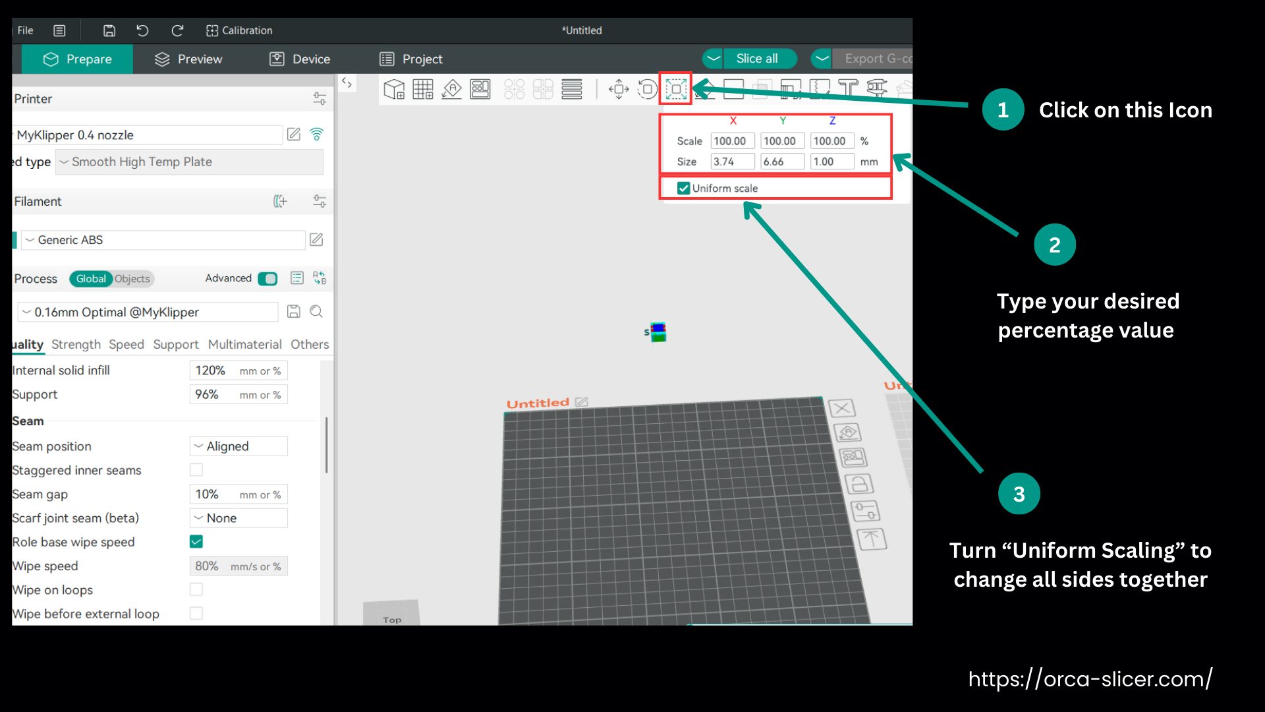Switch to the Prepare tab
1265x712 pixels.
pos(77,59)
